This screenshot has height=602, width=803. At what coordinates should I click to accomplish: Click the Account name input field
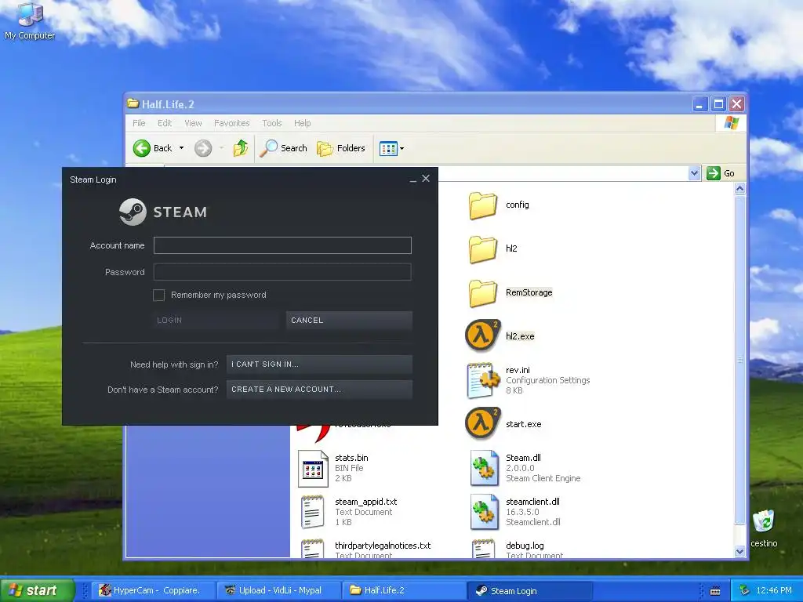pyautogui.click(x=282, y=245)
